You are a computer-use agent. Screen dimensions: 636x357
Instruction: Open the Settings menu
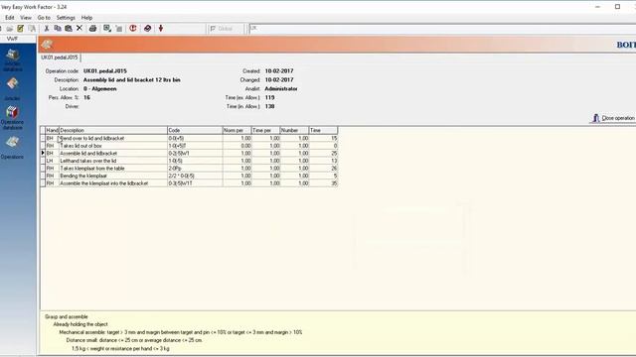[66, 18]
